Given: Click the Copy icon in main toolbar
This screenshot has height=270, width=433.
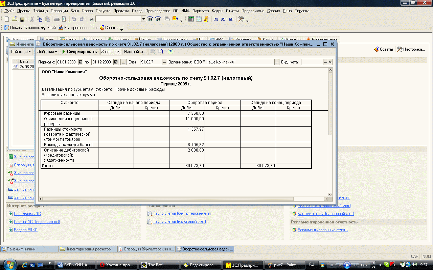Looking at the screenshot, I should tap(39, 19).
